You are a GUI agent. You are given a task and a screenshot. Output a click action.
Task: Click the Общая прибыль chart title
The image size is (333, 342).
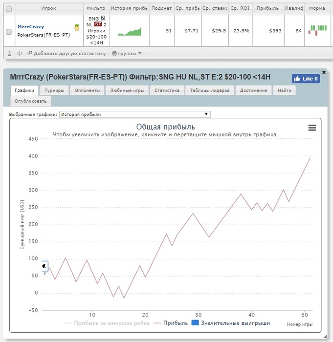pyautogui.click(x=165, y=127)
